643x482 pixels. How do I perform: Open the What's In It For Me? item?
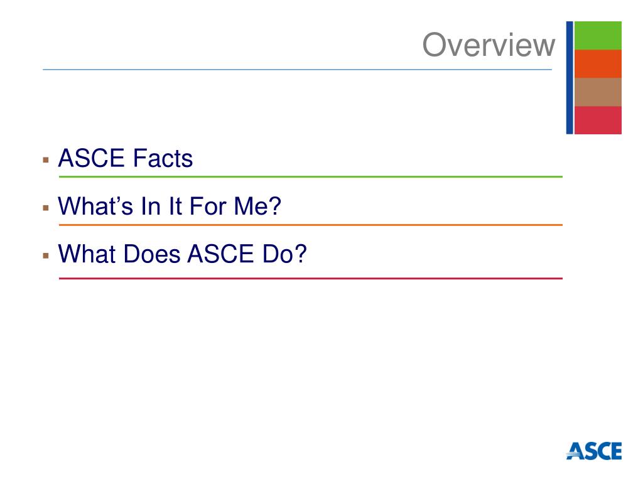170,206
